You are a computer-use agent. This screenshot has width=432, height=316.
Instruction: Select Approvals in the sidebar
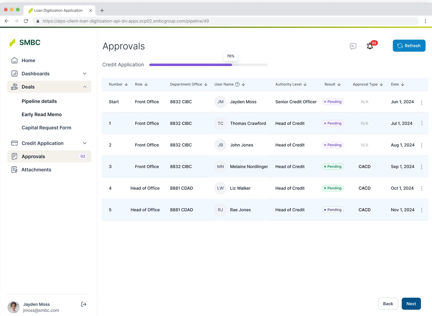(x=49, y=156)
